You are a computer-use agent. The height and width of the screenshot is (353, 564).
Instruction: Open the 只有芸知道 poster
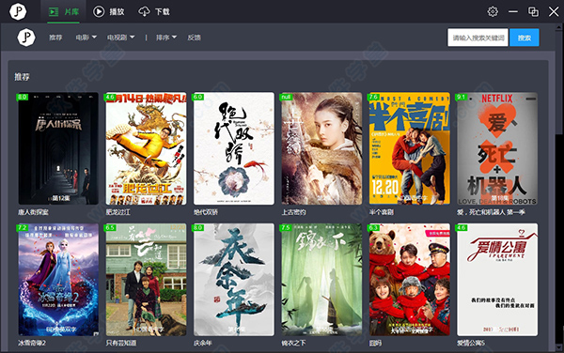click(x=146, y=280)
